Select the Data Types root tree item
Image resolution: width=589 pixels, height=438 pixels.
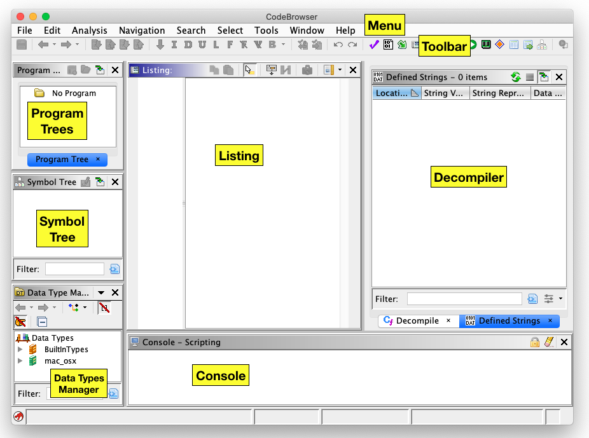coord(52,338)
